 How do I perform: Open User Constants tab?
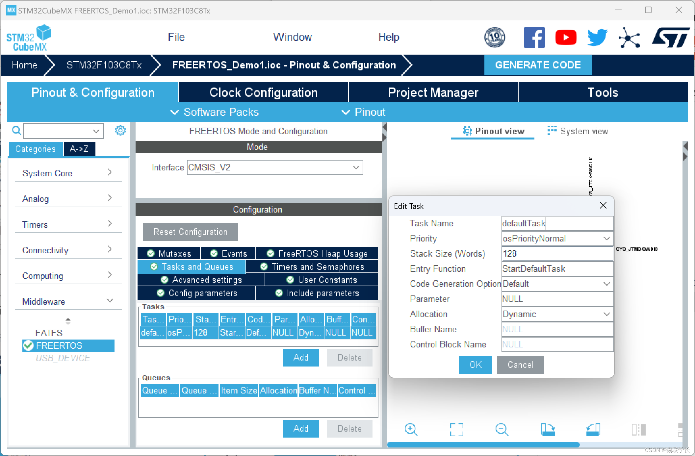(x=322, y=280)
